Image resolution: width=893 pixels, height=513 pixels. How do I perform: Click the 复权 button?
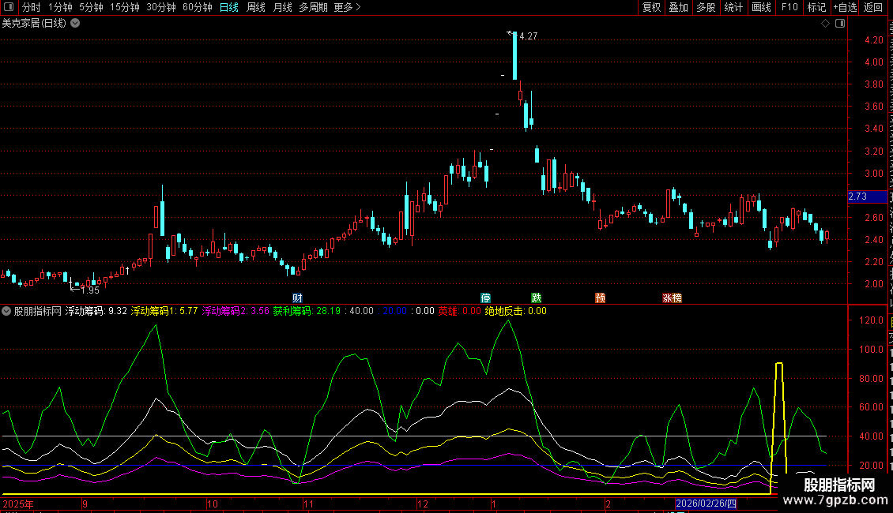[651, 8]
